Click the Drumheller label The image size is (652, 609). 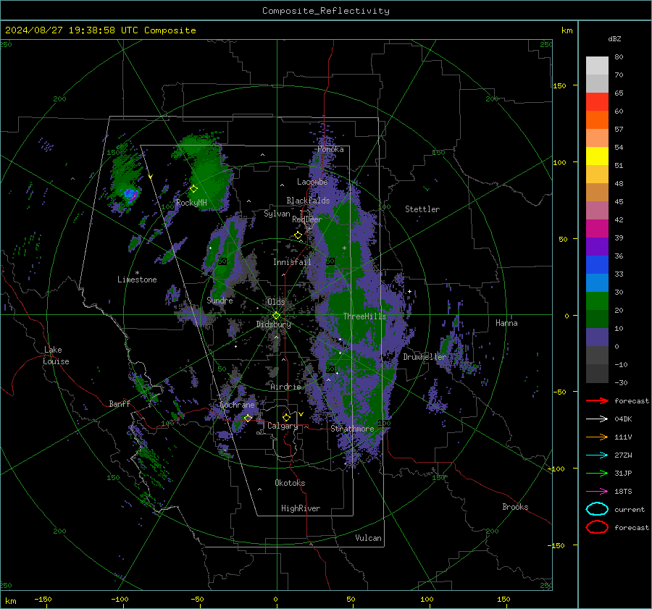click(424, 357)
